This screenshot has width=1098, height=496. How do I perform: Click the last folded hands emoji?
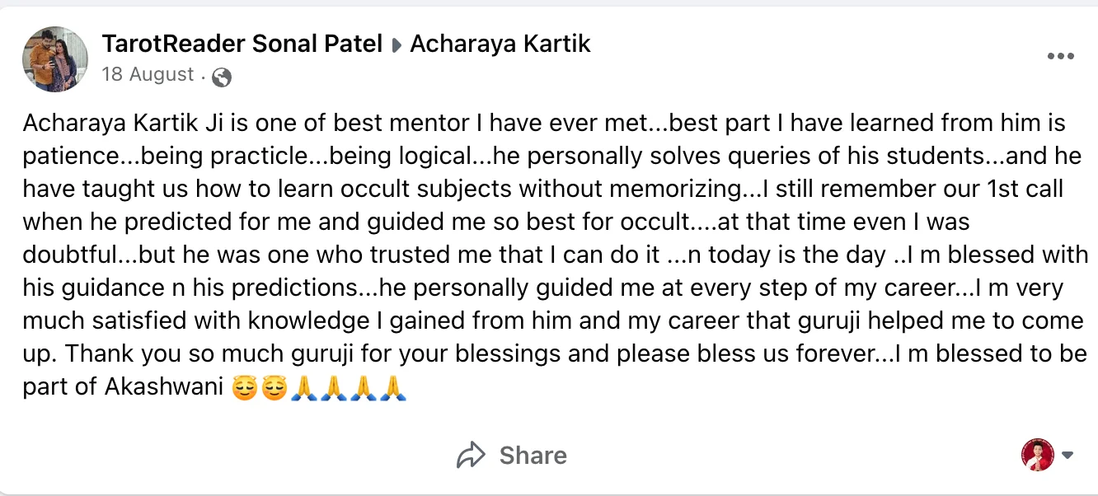(x=393, y=386)
